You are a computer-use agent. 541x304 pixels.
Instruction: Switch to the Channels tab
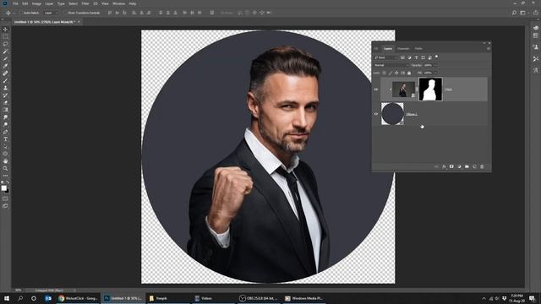[403, 49]
